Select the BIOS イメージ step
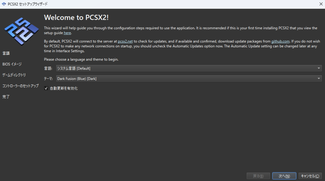Screen dimensions: 325x181 point(12,64)
